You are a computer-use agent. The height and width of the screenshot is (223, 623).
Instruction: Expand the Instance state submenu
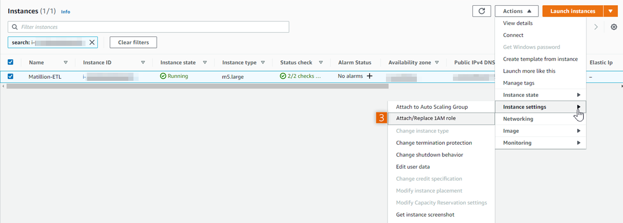click(x=541, y=95)
